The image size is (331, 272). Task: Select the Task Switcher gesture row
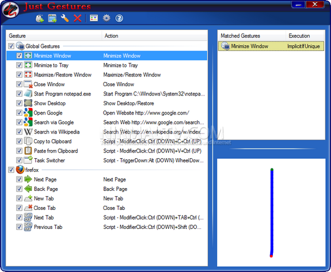(x=107, y=160)
